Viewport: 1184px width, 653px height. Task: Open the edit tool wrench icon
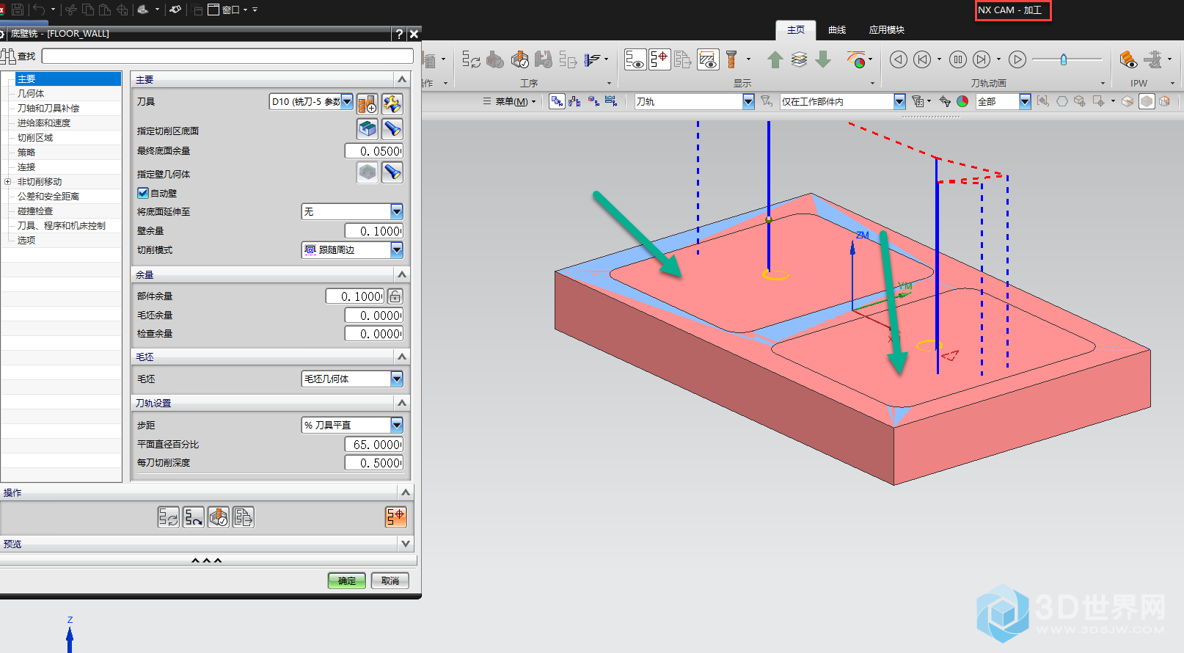(x=392, y=103)
